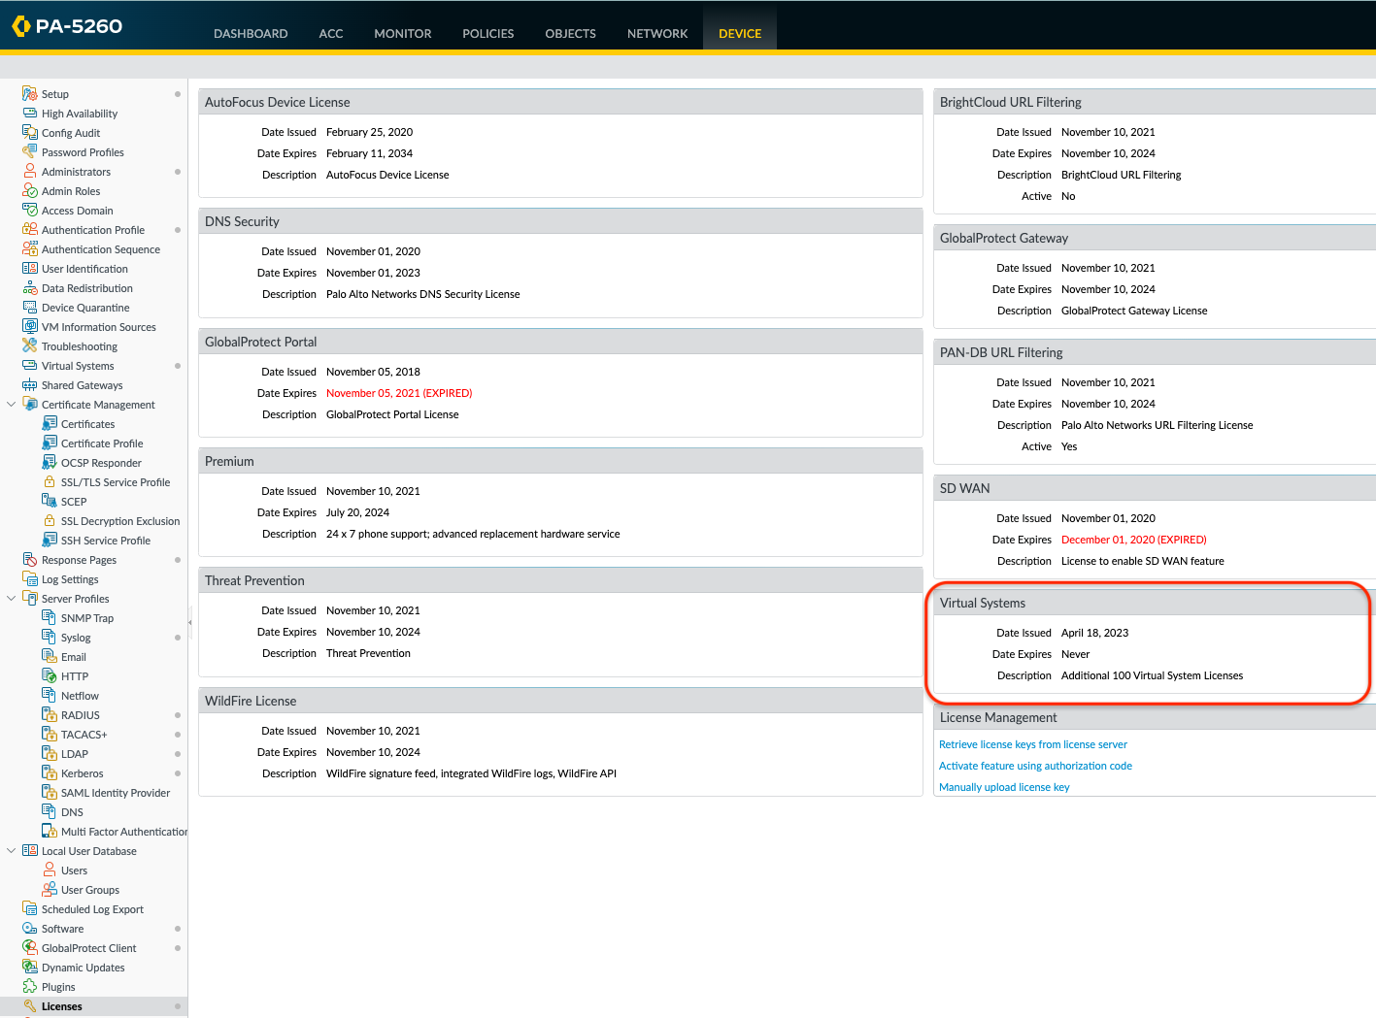The width and height of the screenshot is (1376, 1018).
Task: Open the POLICIES tab
Action: [x=488, y=33]
